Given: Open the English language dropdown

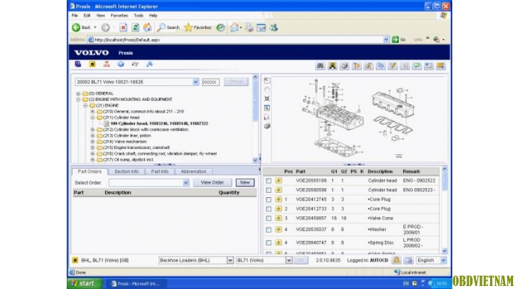Looking at the screenshot, I should [x=432, y=260].
